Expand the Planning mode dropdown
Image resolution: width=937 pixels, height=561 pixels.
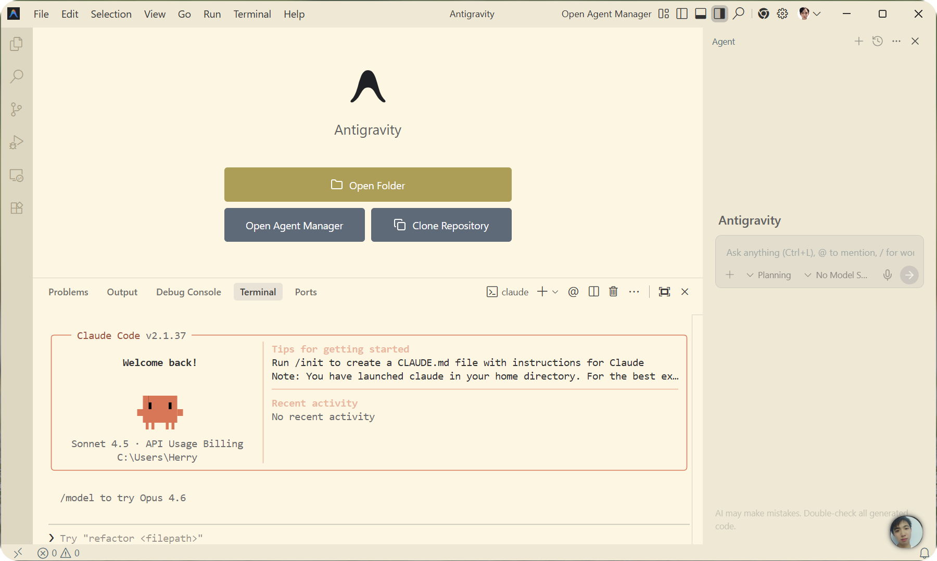(768, 275)
